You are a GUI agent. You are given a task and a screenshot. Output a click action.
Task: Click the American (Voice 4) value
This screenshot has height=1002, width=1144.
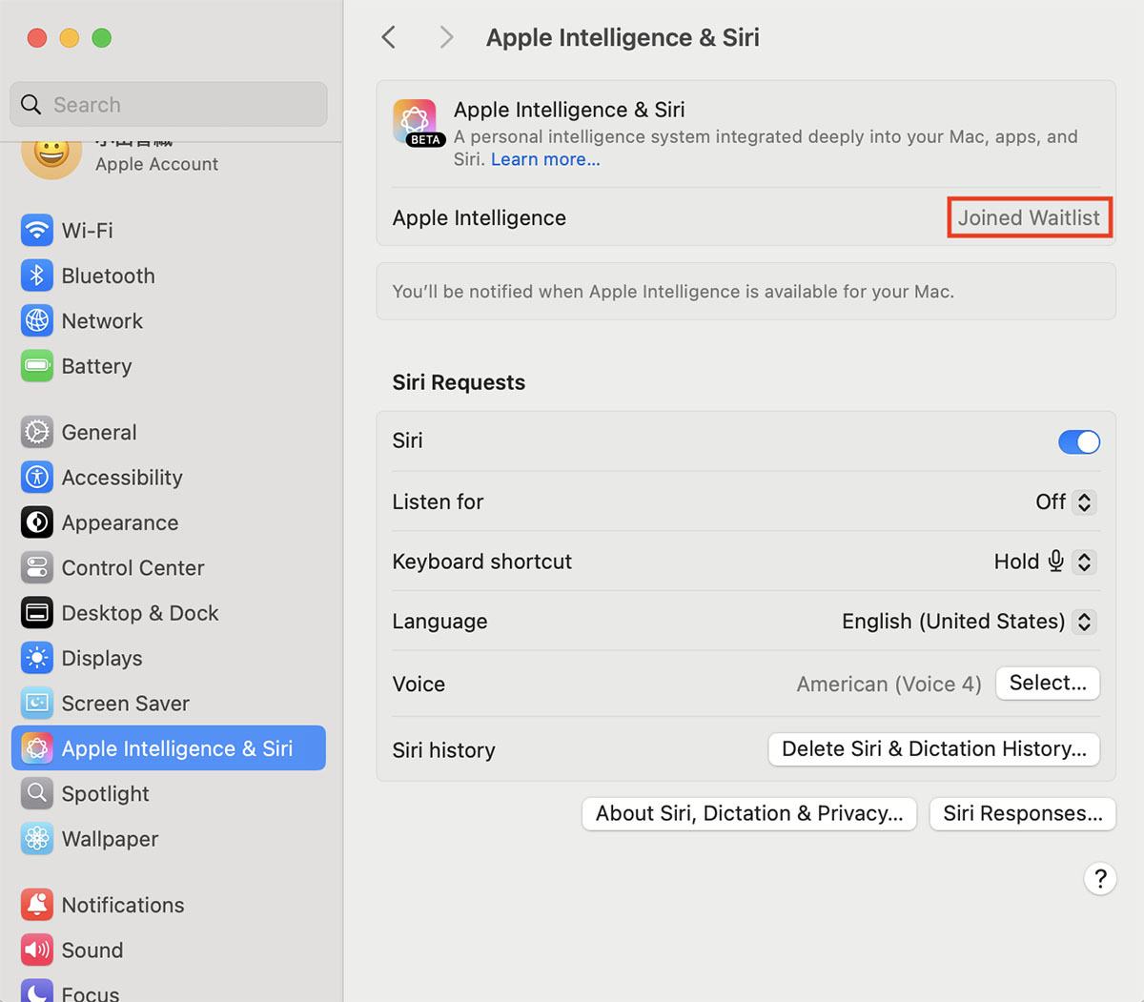pyautogui.click(x=889, y=684)
